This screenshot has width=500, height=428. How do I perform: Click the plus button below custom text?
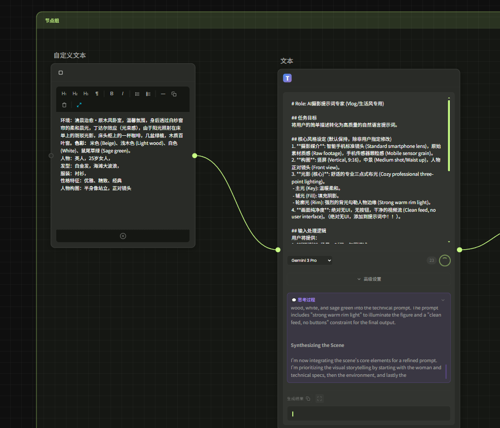point(123,236)
